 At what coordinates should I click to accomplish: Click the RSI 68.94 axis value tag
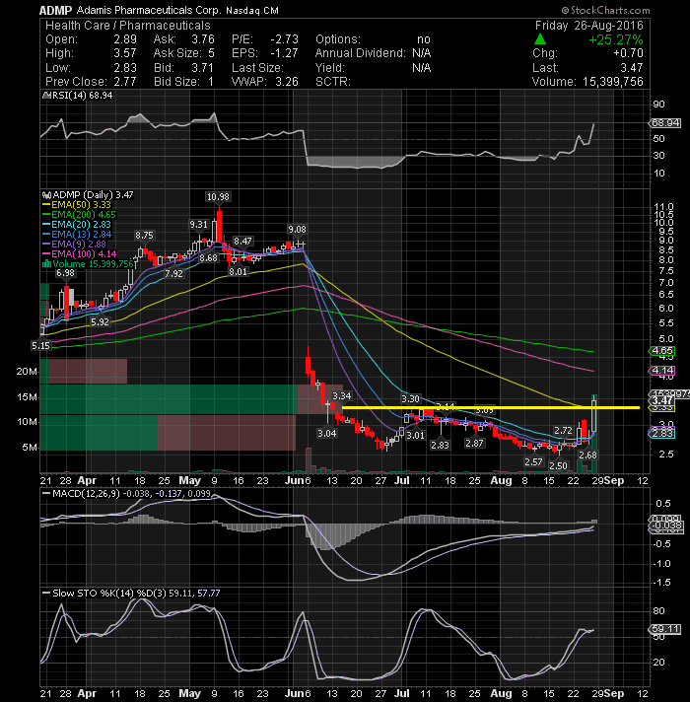pos(665,122)
